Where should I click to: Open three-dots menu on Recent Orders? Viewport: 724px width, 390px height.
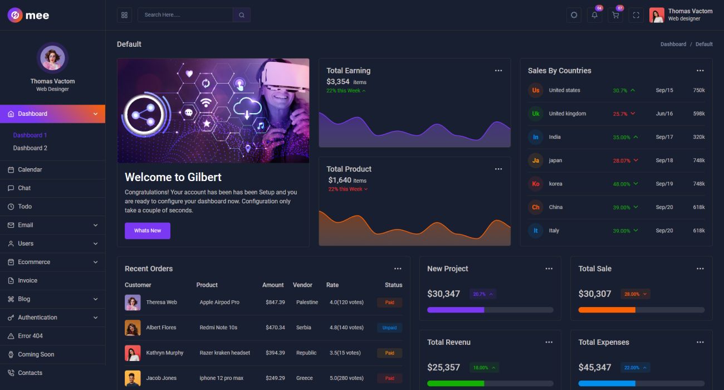[x=398, y=269]
